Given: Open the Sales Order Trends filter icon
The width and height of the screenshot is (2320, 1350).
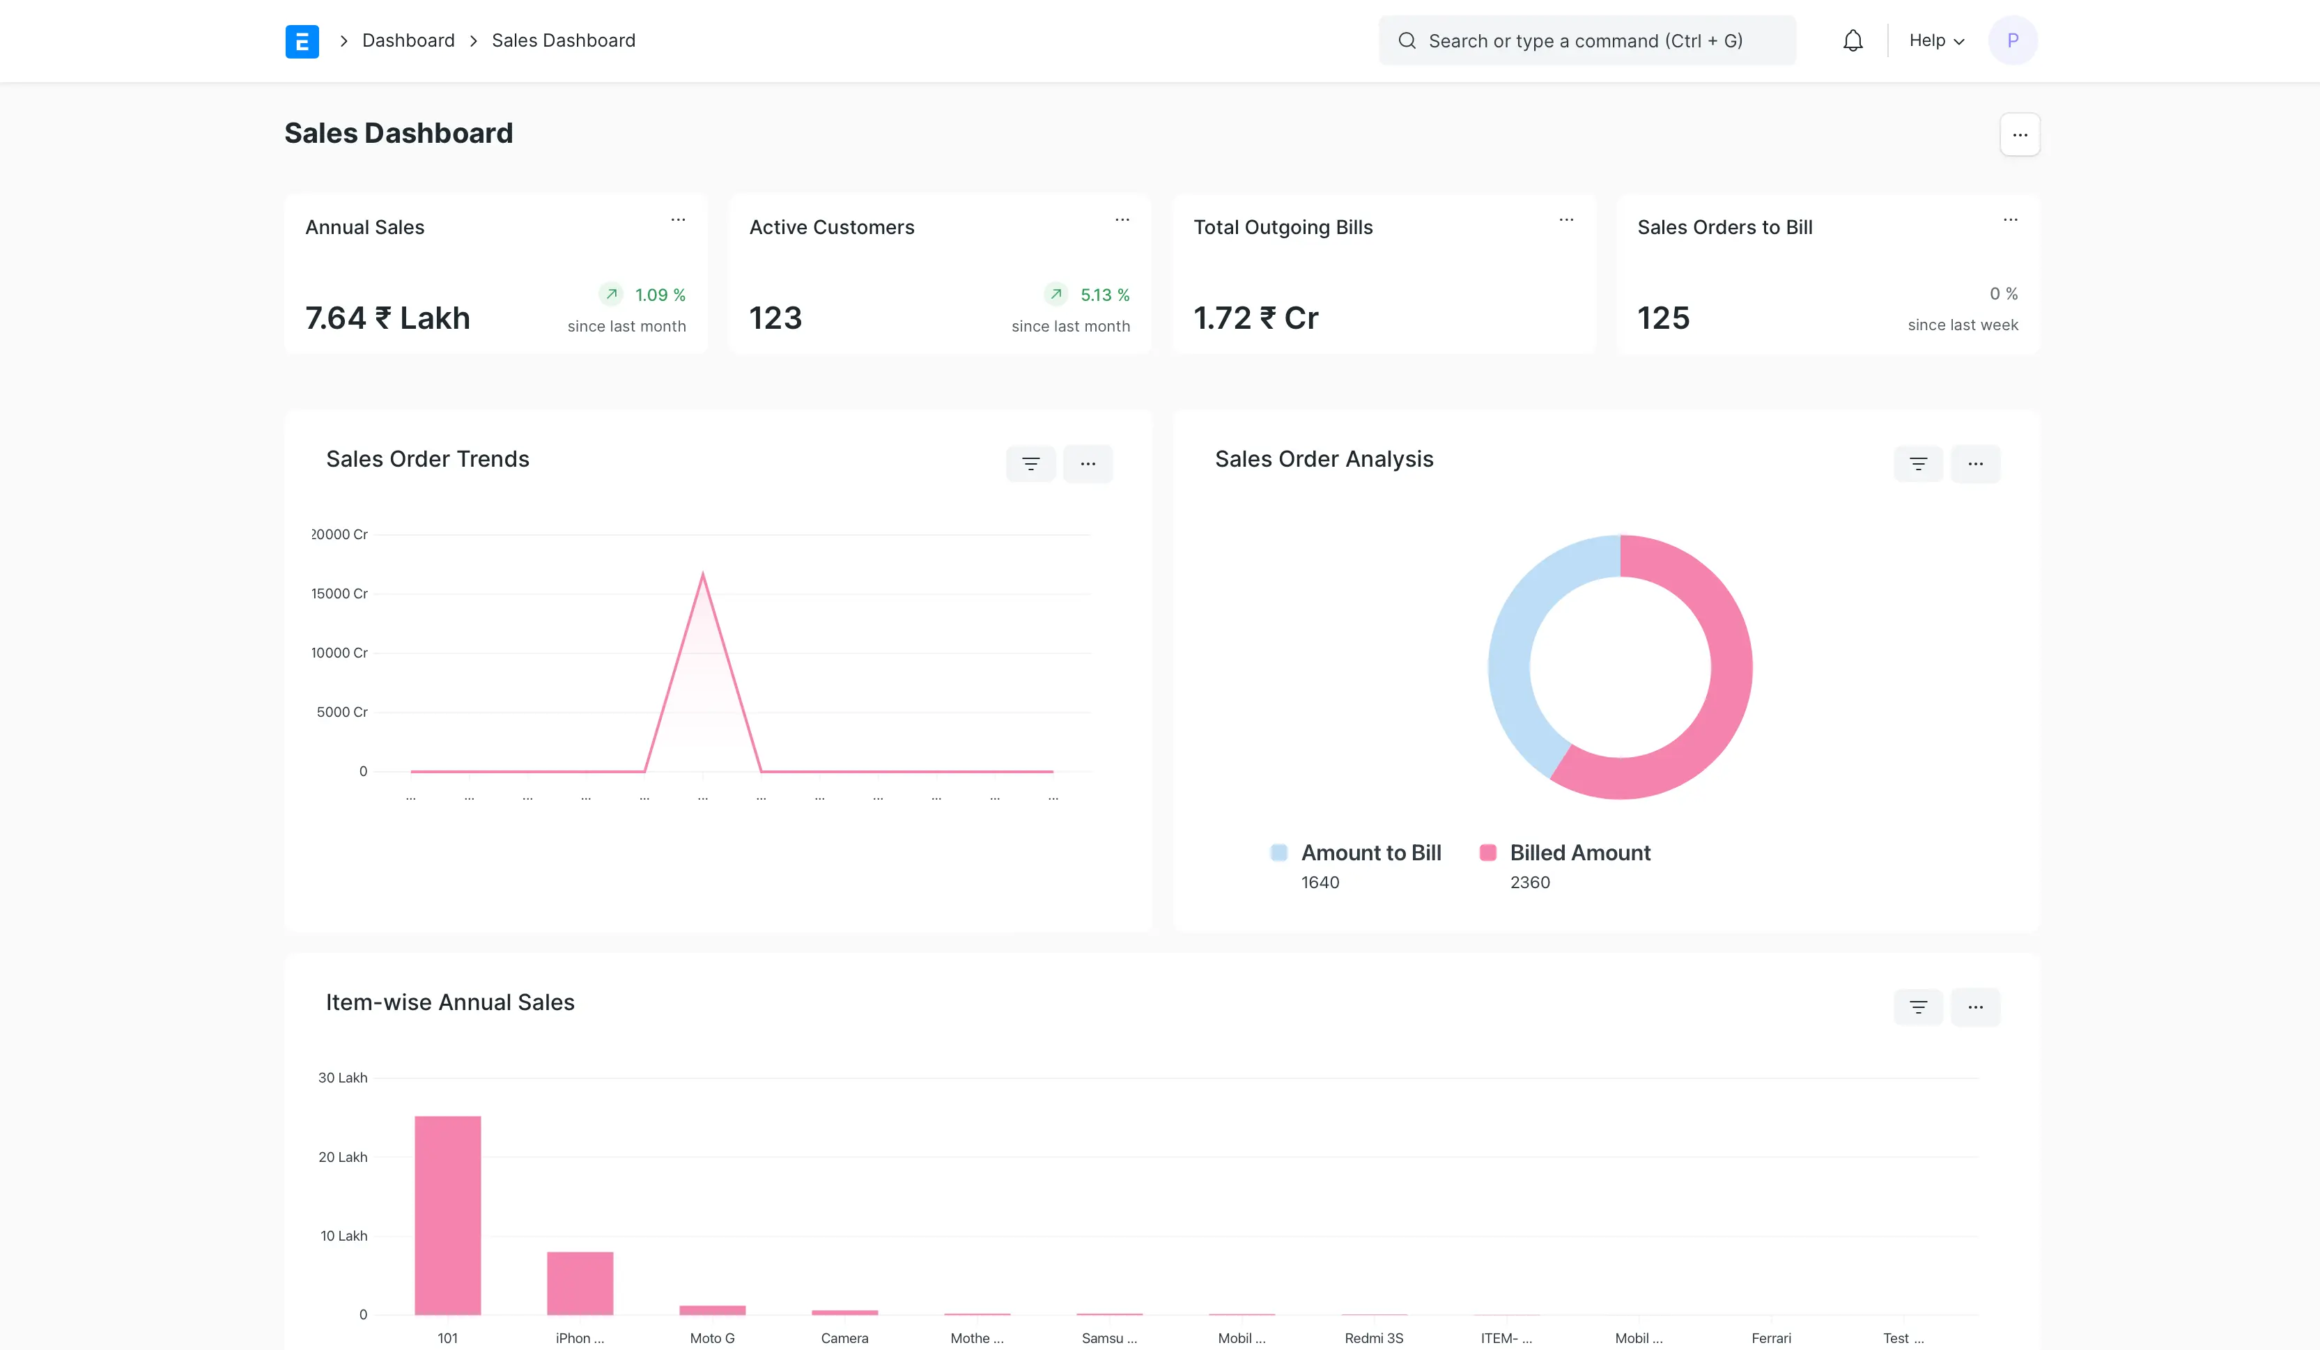Looking at the screenshot, I should click(1030, 463).
